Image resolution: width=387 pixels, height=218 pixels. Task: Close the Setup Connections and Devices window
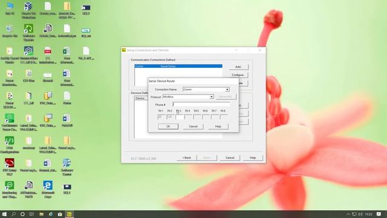[259, 50]
